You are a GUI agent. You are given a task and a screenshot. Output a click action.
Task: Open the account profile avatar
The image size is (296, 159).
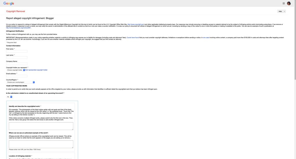289,3
